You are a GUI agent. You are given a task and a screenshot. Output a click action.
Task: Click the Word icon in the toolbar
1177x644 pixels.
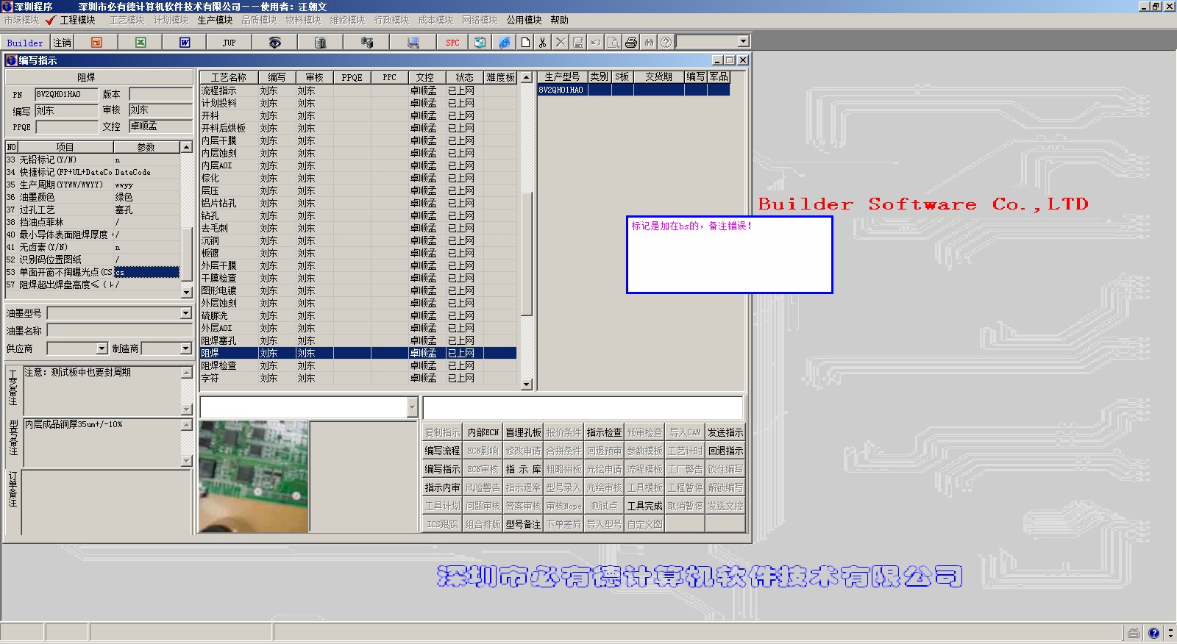pos(185,43)
